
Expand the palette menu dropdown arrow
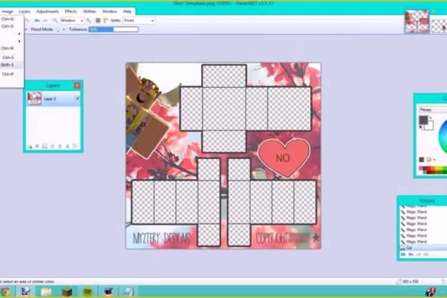coord(435,160)
